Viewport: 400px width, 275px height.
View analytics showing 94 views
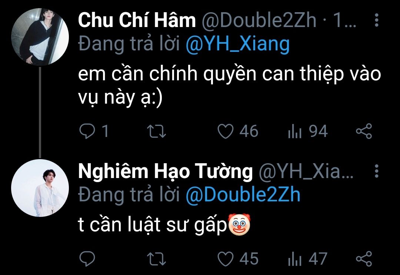click(308, 131)
